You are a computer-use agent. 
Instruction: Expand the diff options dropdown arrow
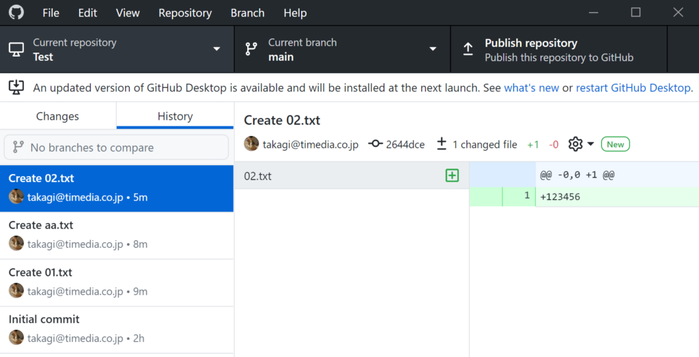pyautogui.click(x=590, y=144)
